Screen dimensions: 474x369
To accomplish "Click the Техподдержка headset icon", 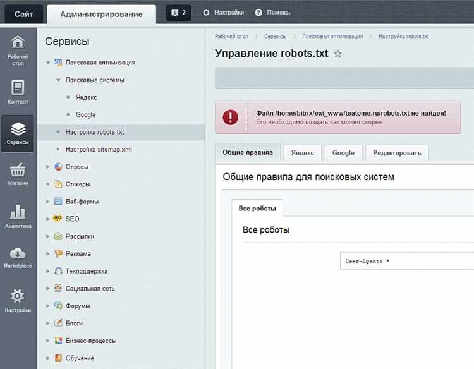I will (58, 271).
